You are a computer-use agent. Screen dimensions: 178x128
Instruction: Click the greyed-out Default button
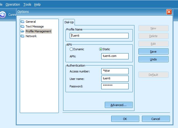(153, 75)
